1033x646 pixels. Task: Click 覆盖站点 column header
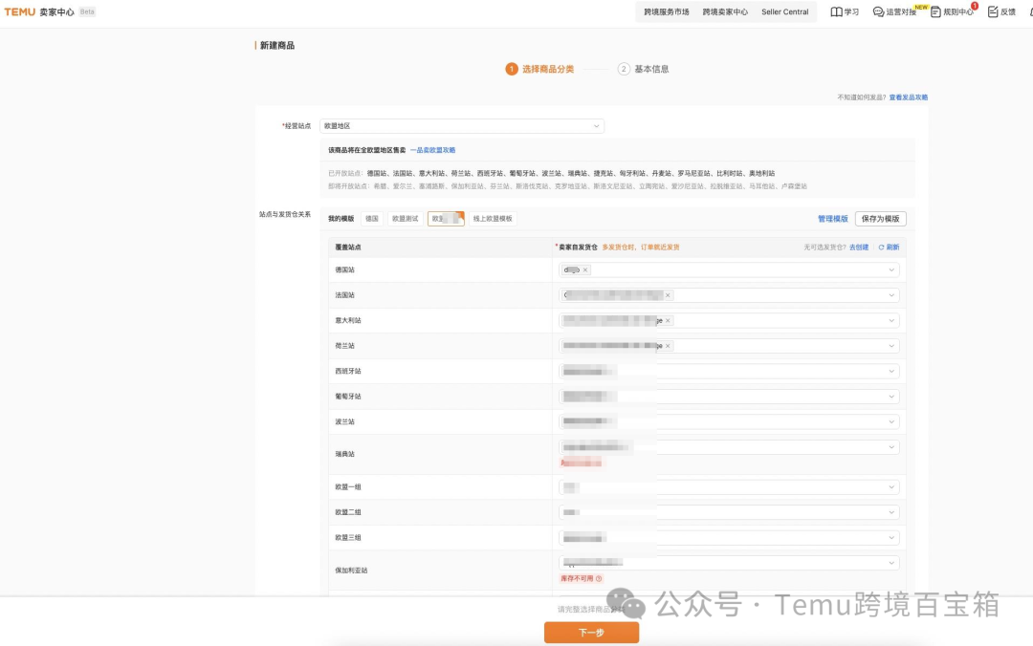(348, 248)
